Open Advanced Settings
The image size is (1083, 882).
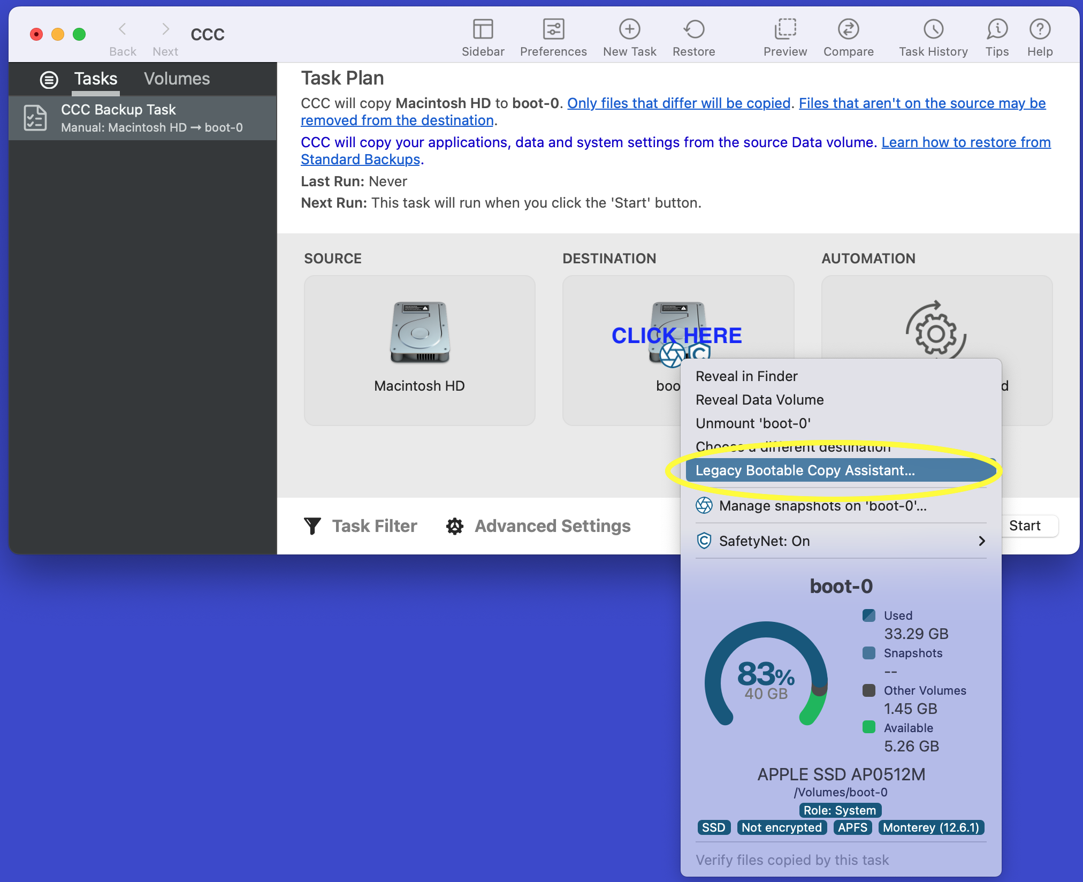coord(553,526)
